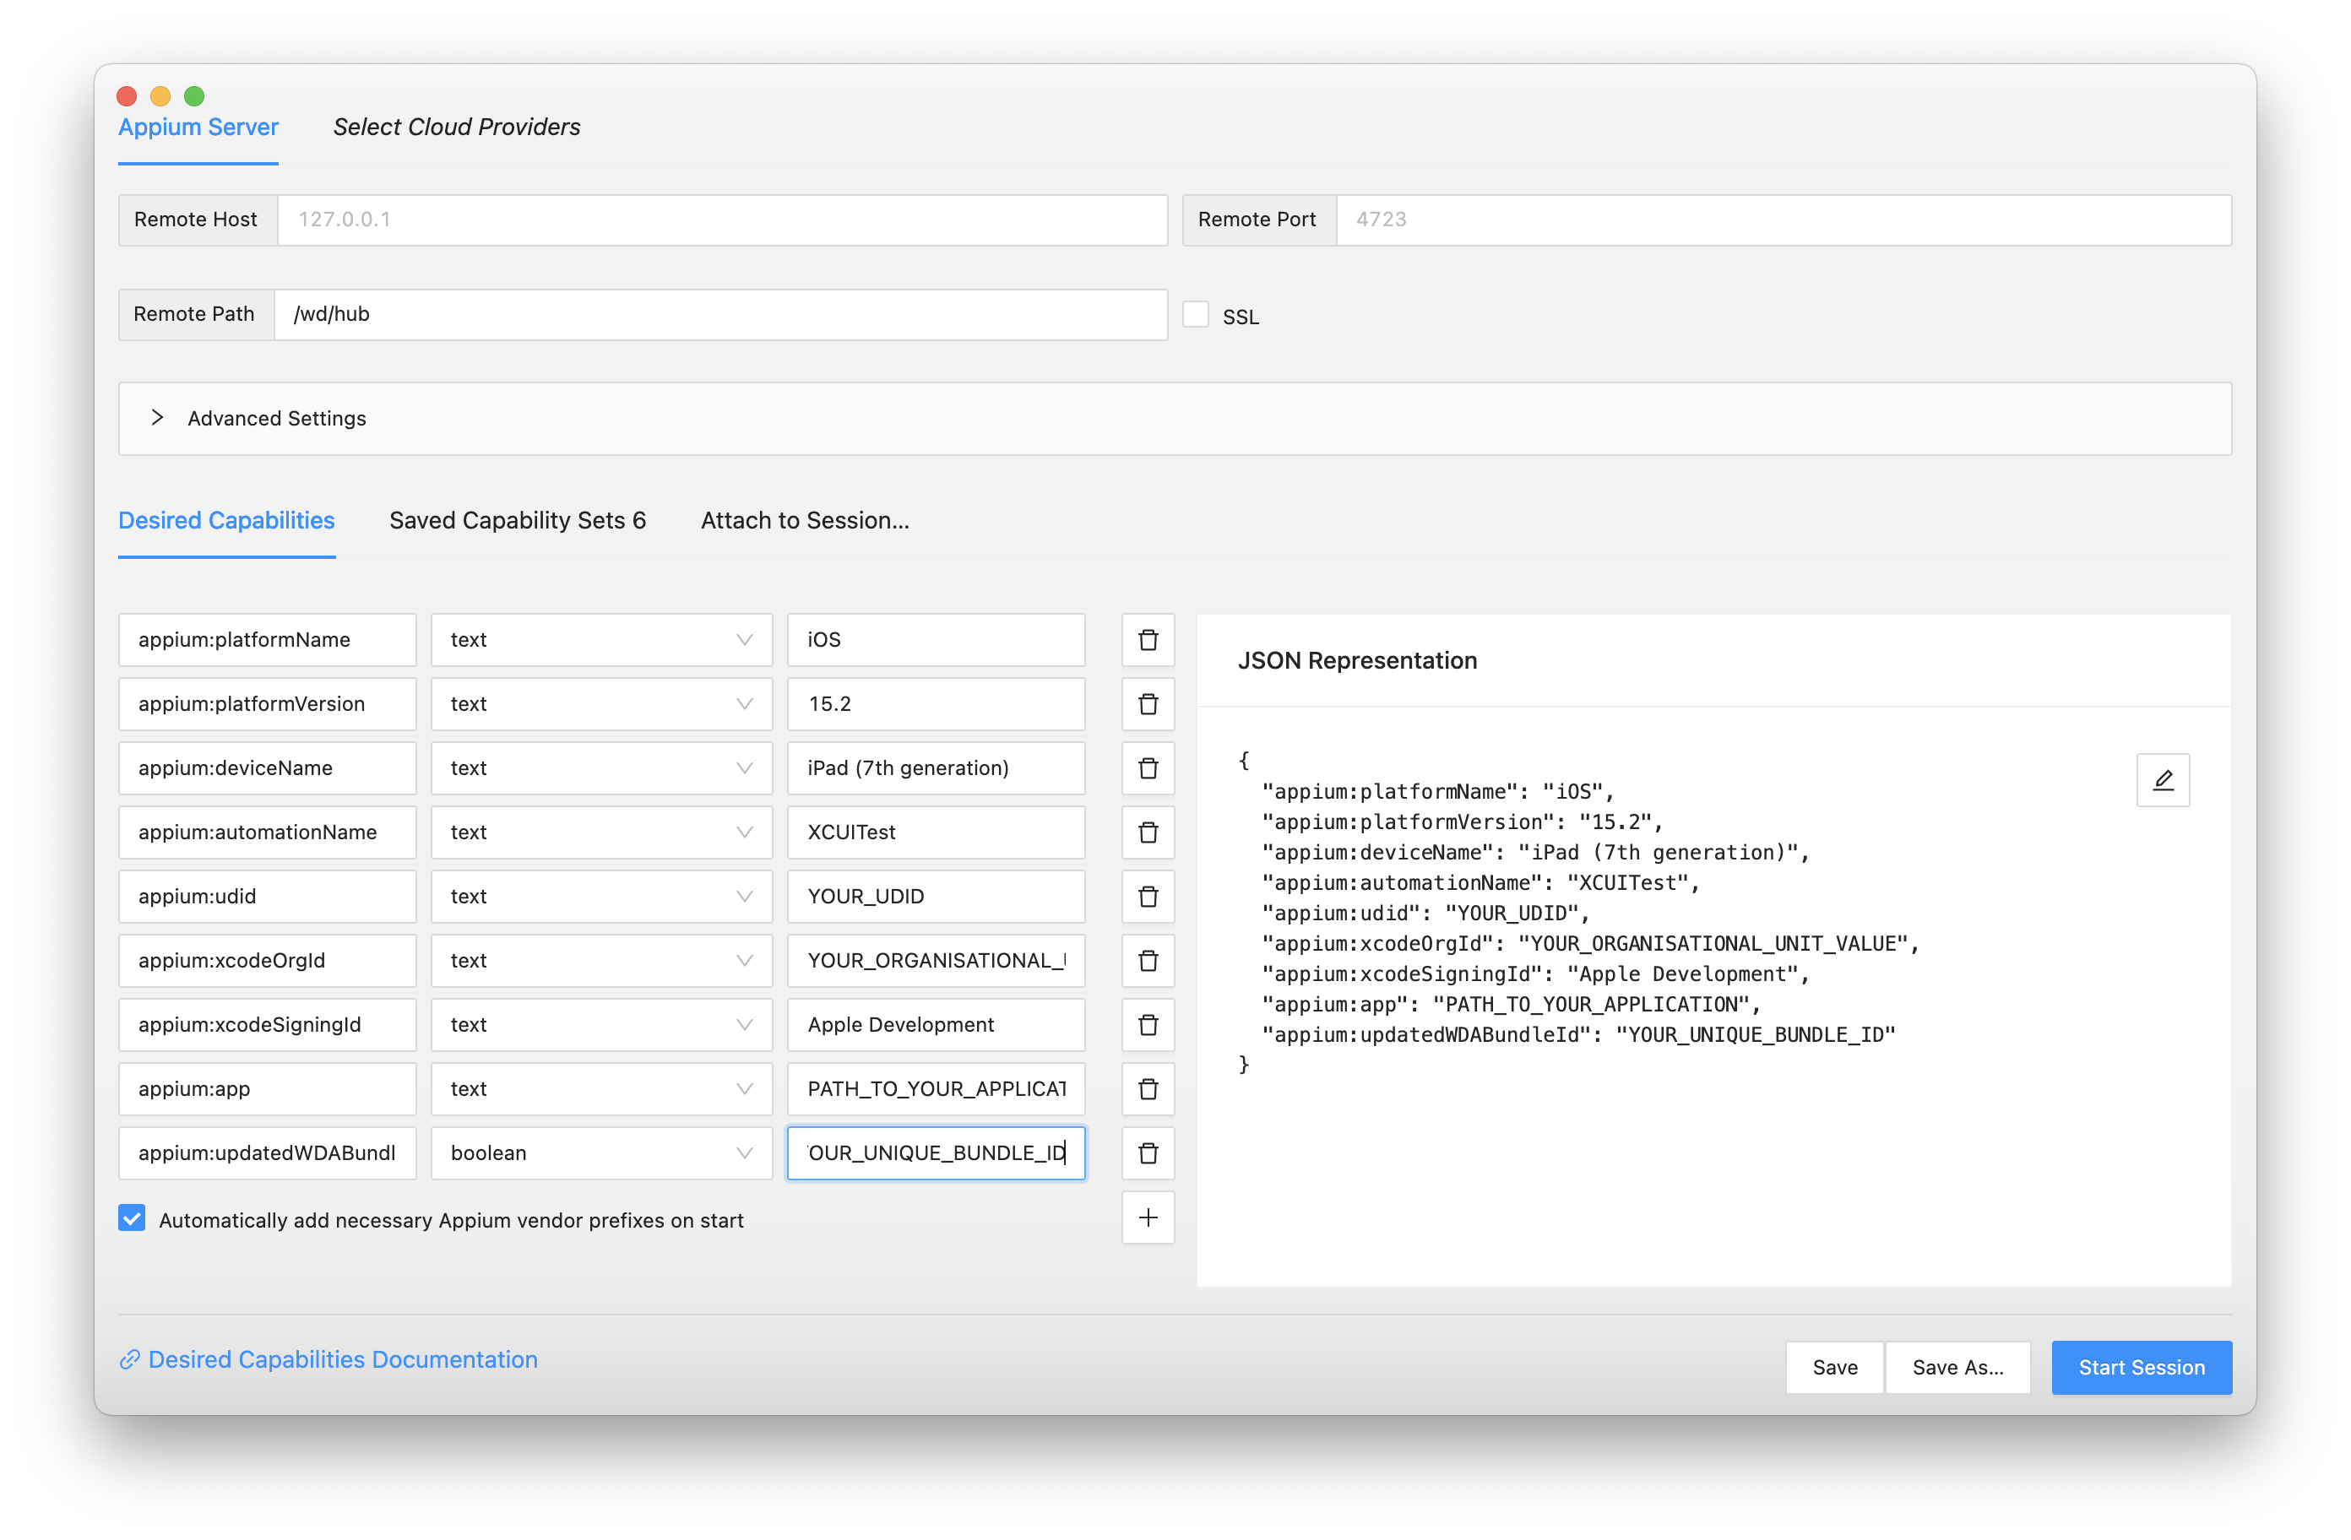Disable automatic Appium vendor prefixes
Viewport: 2351px width, 1540px height.
pos(132,1218)
